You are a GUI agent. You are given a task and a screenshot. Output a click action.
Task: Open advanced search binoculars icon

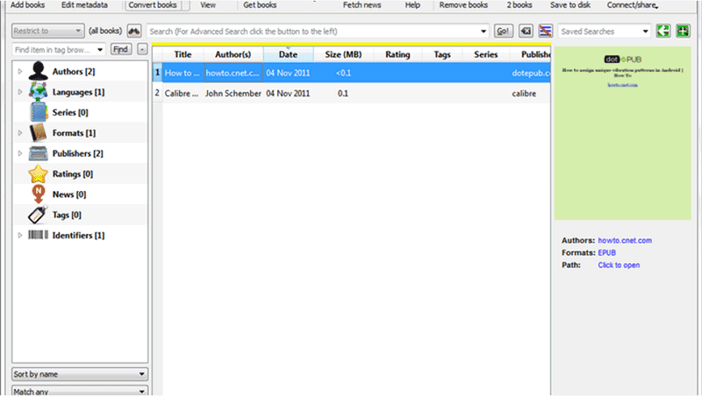(x=134, y=31)
